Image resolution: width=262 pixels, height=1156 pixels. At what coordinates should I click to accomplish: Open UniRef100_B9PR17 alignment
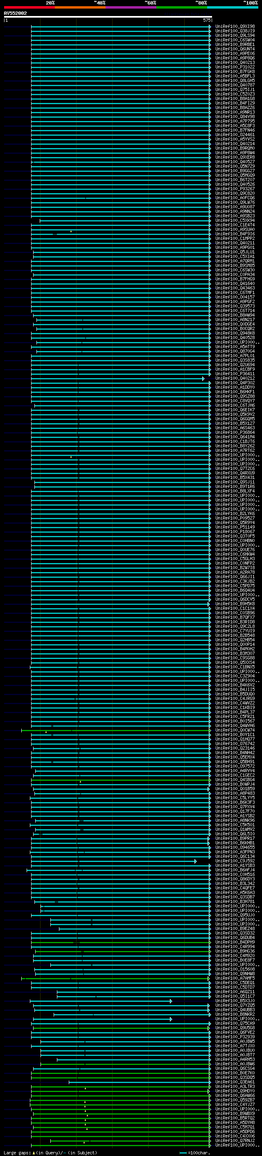coord(235,838)
